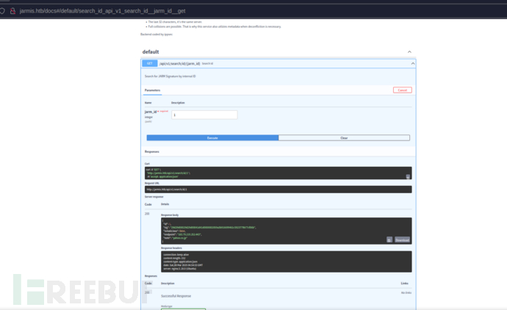507x310 pixels.
Task: Click the 'default' section heading
Action: 151,51
